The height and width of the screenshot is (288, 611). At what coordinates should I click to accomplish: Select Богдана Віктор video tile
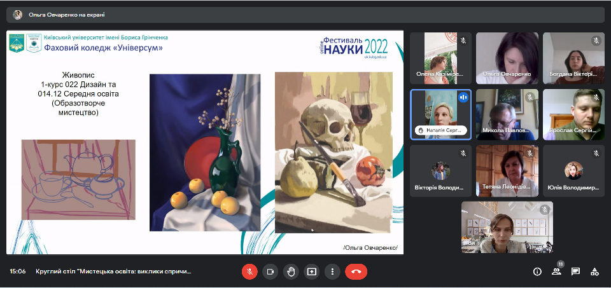[573, 58]
